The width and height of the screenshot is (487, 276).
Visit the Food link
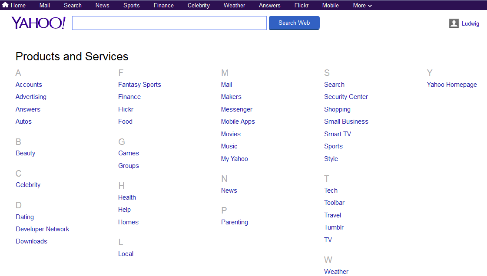click(126, 121)
